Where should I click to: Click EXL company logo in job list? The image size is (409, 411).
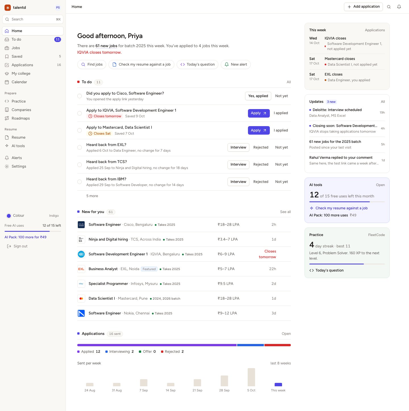(x=81, y=269)
